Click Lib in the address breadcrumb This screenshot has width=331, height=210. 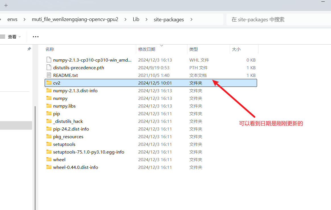(136, 19)
